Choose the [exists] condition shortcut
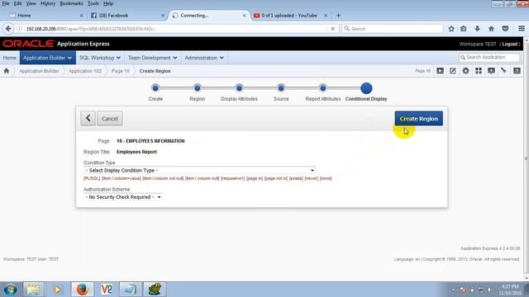The image size is (529, 297). click(x=296, y=178)
